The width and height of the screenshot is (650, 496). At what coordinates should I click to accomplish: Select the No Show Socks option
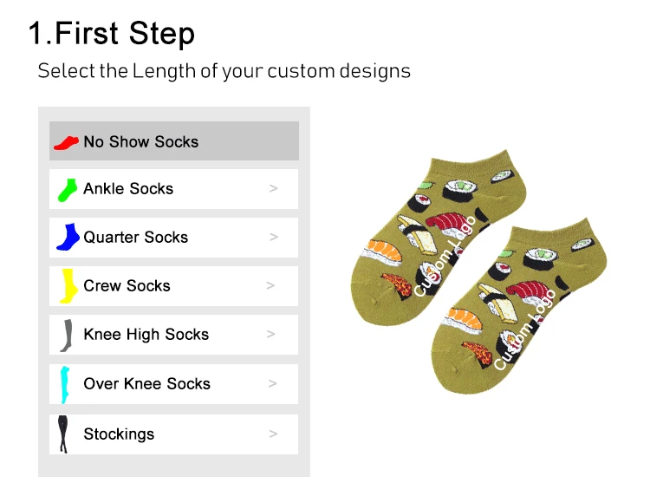click(140, 141)
